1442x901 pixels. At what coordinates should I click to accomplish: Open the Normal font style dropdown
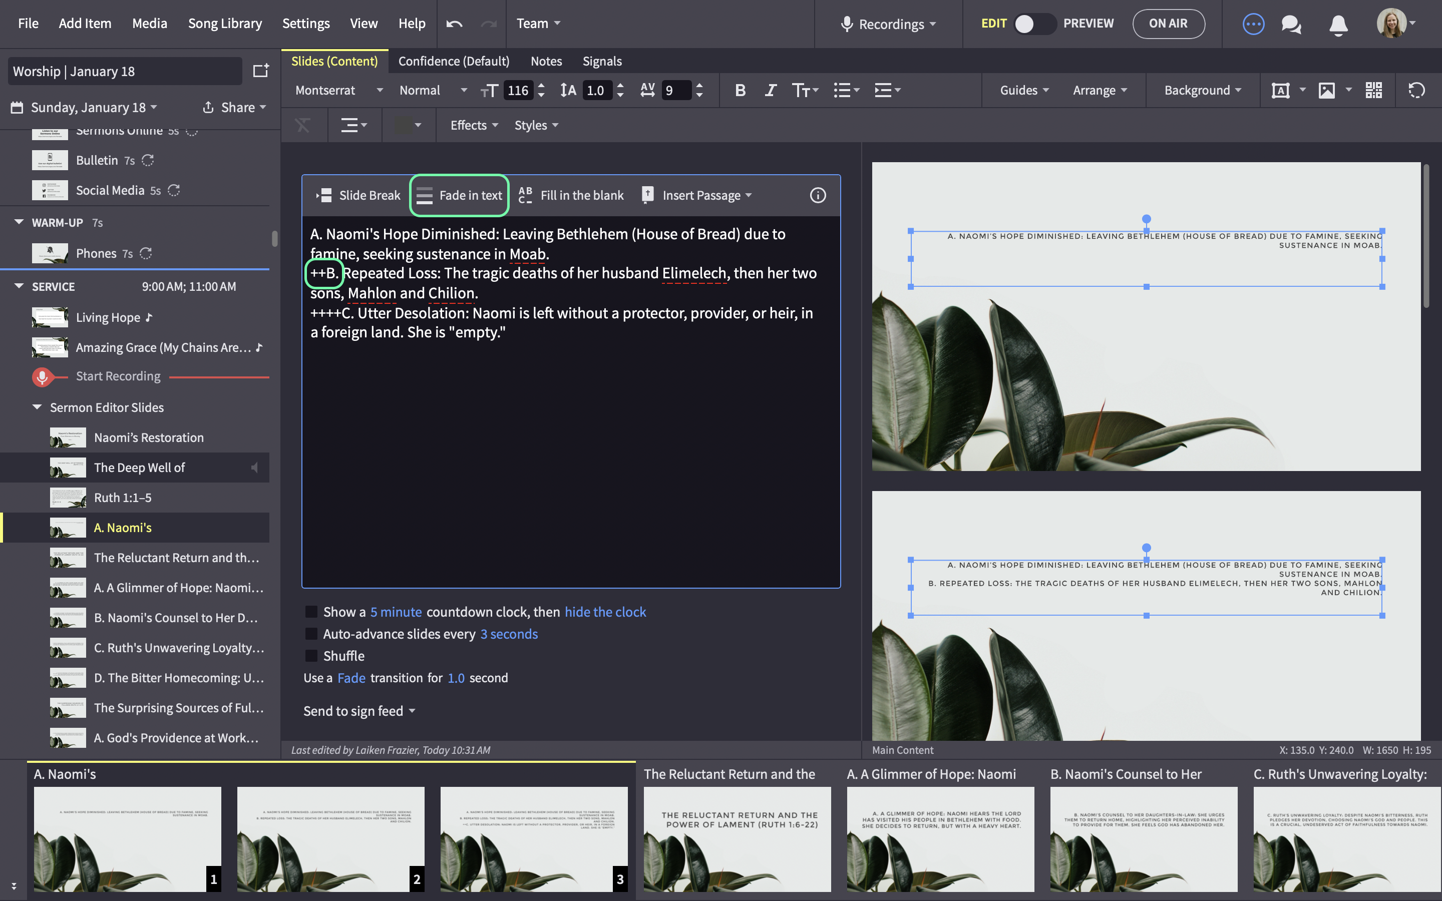pos(433,90)
